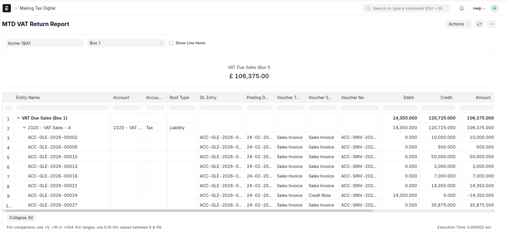Click the Liability root type cell
The width and height of the screenshot is (508, 247).
[x=182, y=127]
